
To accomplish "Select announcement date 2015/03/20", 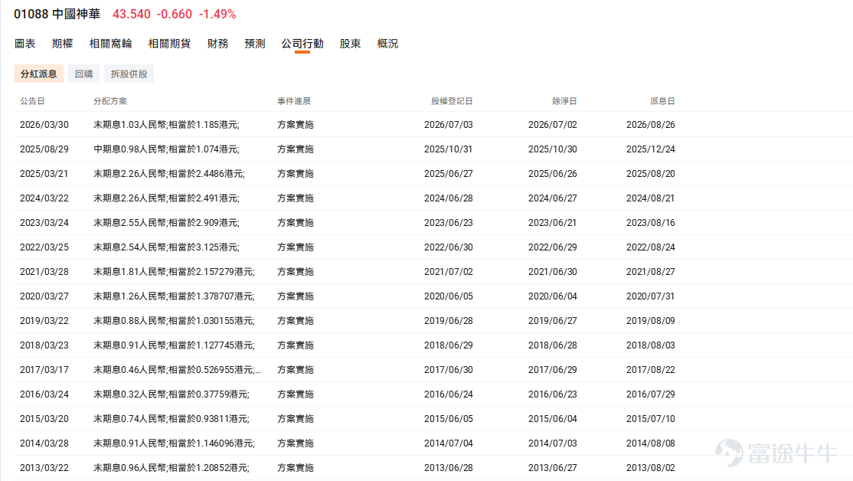I will tap(44, 418).
